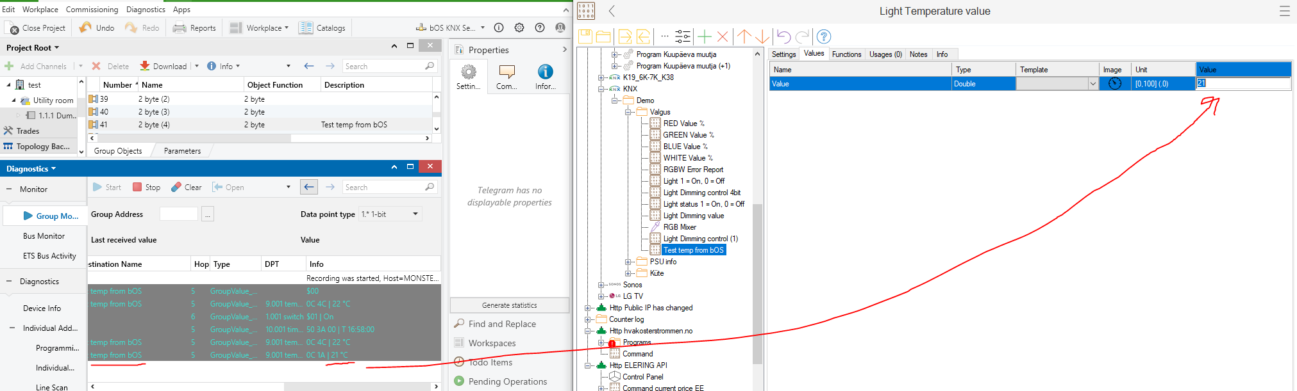This screenshot has width=1297, height=391.
Task: Select Light Dimming value tree item
Action: click(x=693, y=216)
